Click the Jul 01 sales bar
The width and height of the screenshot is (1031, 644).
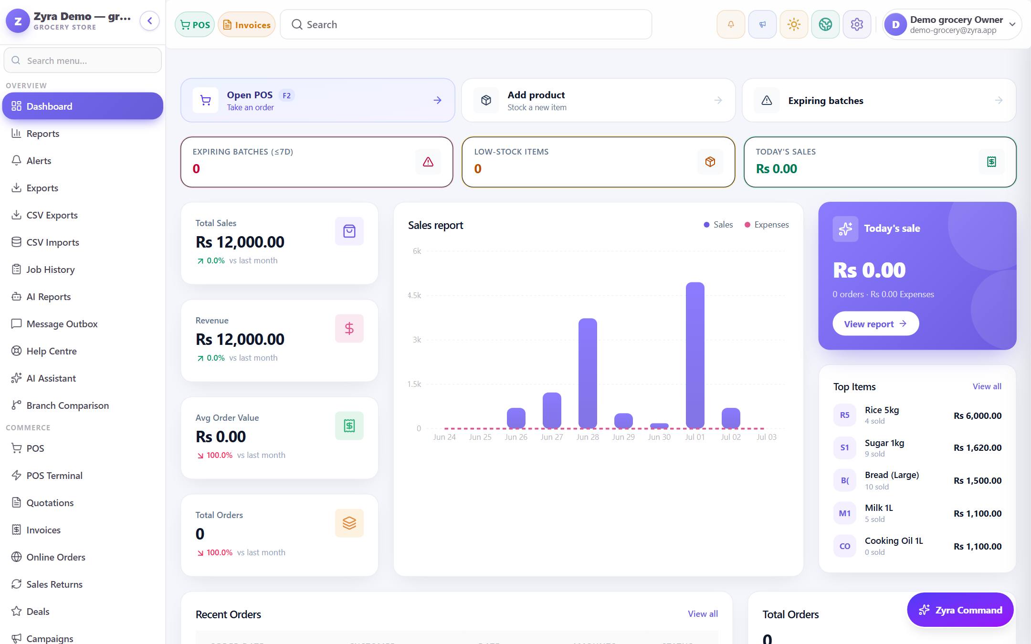click(695, 355)
